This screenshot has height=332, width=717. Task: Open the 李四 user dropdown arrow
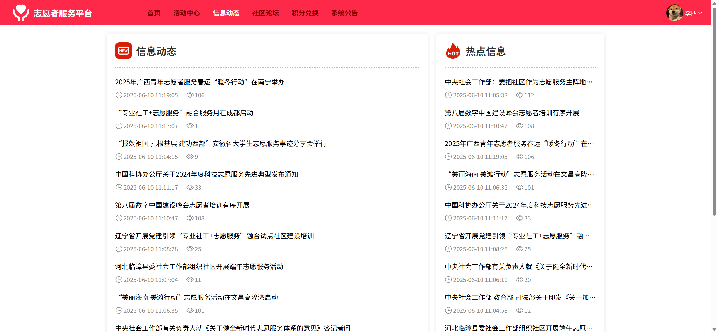click(x=700, y=13)
